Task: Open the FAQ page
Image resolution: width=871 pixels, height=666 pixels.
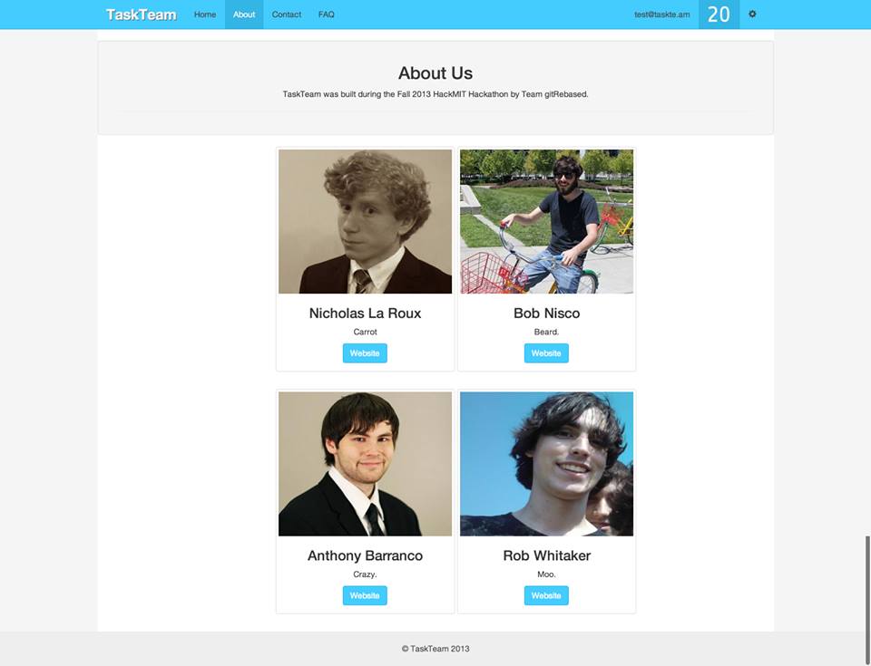Action: pos(326,14)
